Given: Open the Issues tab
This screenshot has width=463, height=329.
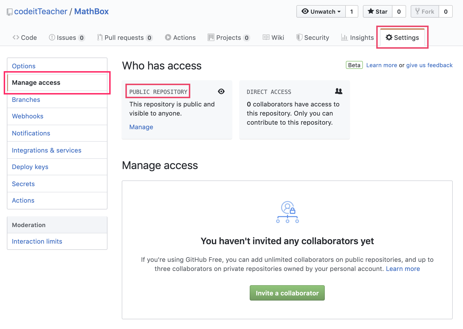Looking at the screenshot, I should [67, 38].
